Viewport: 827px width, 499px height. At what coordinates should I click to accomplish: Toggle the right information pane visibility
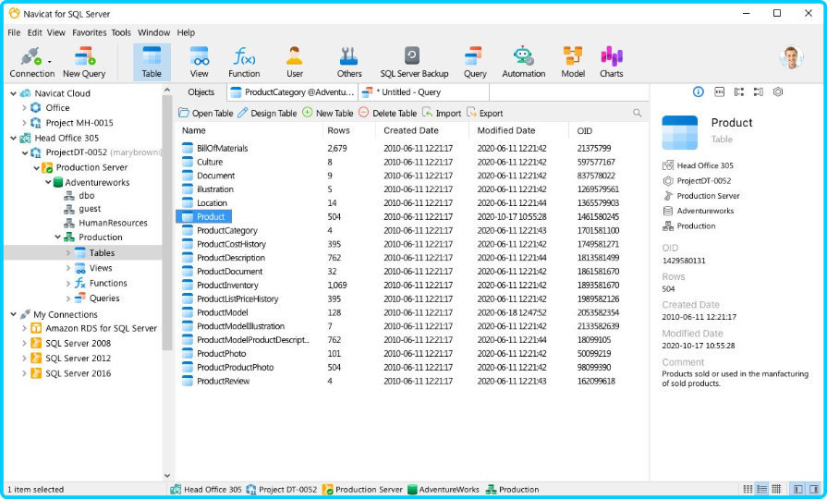click(814, 489)
